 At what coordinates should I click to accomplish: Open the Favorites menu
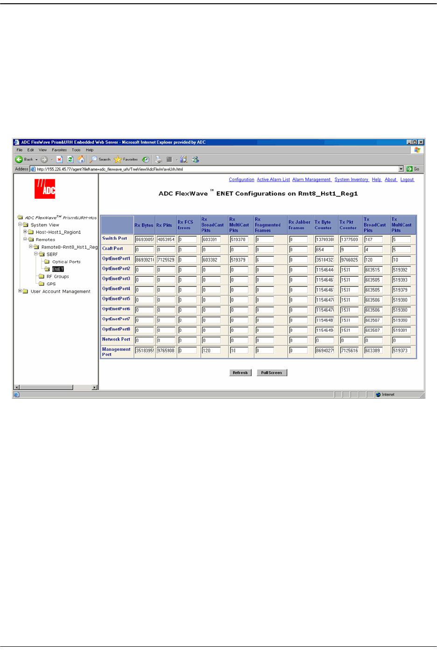(59, 150)
